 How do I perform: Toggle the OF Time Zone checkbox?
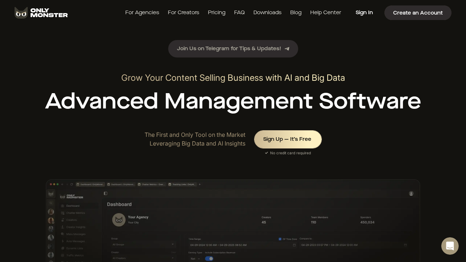coord(280,239)
